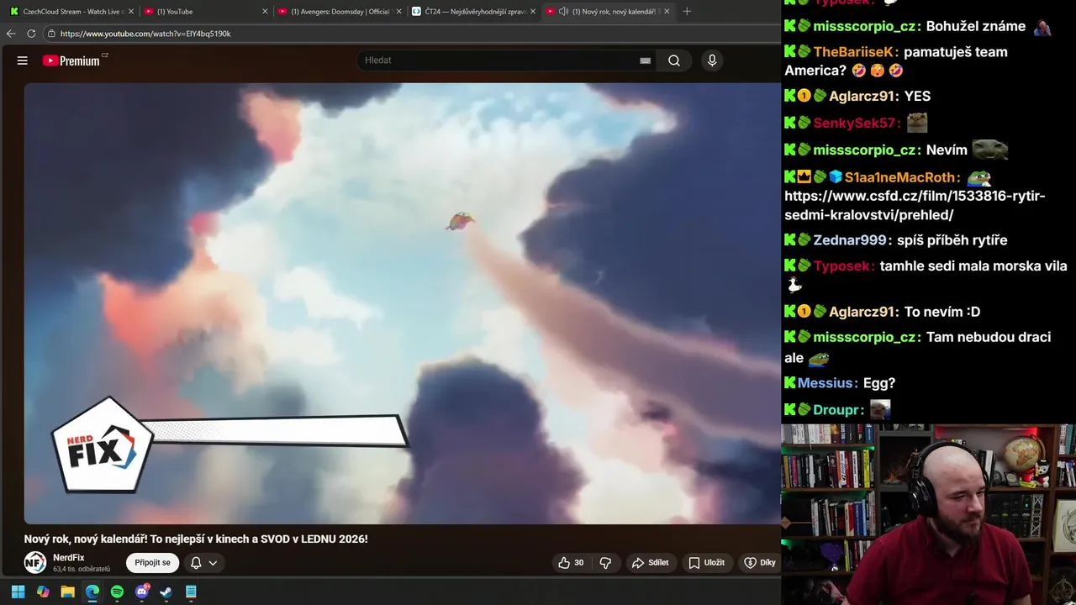Viewport: 1076px width, 605px height.
Task: Dislike the video with thumbs-down
Action: click(605, 563)
